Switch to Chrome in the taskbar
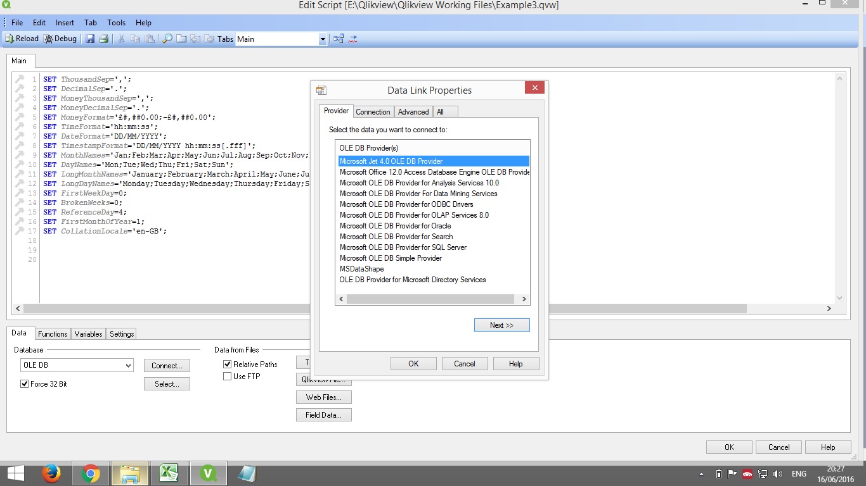Image resolution: width=866 pixels, height=486 pixels. click(x=91, y=473)
